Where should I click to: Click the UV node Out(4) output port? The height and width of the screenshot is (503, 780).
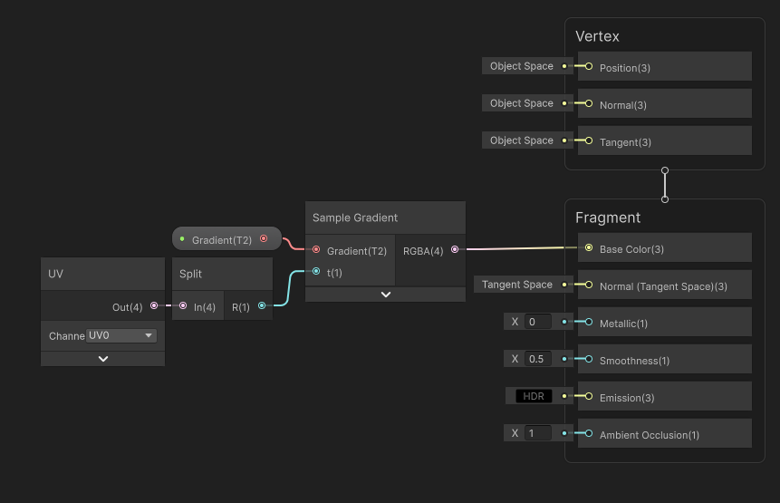(x=154, y=306)
